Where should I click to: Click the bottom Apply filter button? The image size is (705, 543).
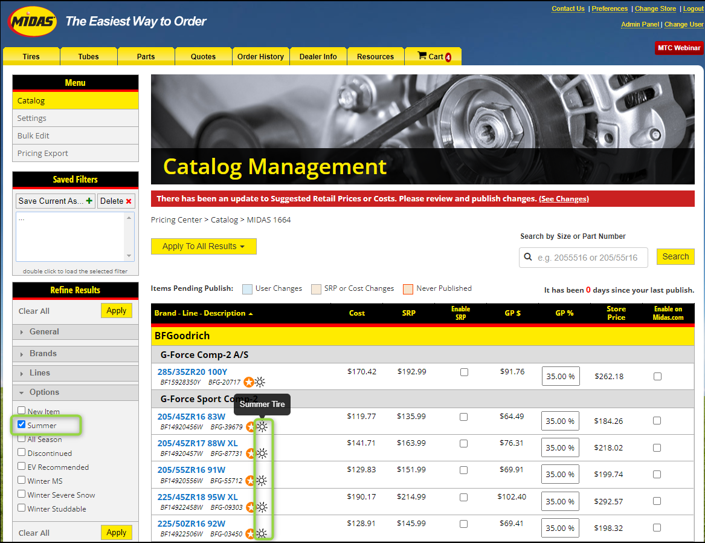(x=117, y=533)
